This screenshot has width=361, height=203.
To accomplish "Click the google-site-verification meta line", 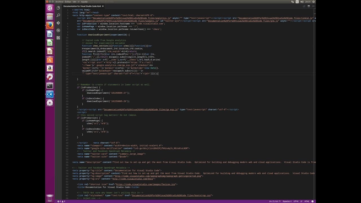I will pyautogui.click(x=133, y=148).
